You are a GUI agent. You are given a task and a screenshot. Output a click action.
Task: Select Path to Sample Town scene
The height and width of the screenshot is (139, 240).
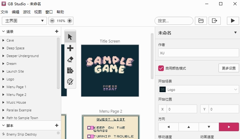[x=22, y=118]
